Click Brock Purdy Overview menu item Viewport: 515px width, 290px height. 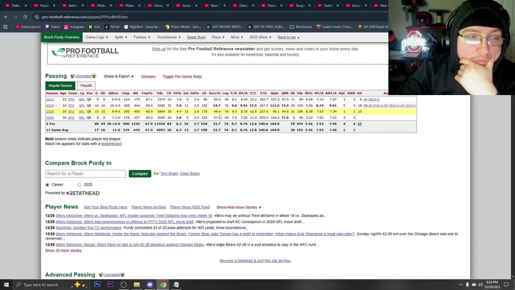(x=62, y=37)
